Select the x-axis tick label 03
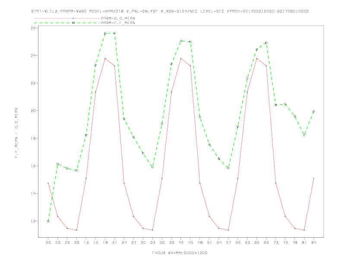Screen dimensions: 342x264 pyautogui.click(x=58, y=242)
